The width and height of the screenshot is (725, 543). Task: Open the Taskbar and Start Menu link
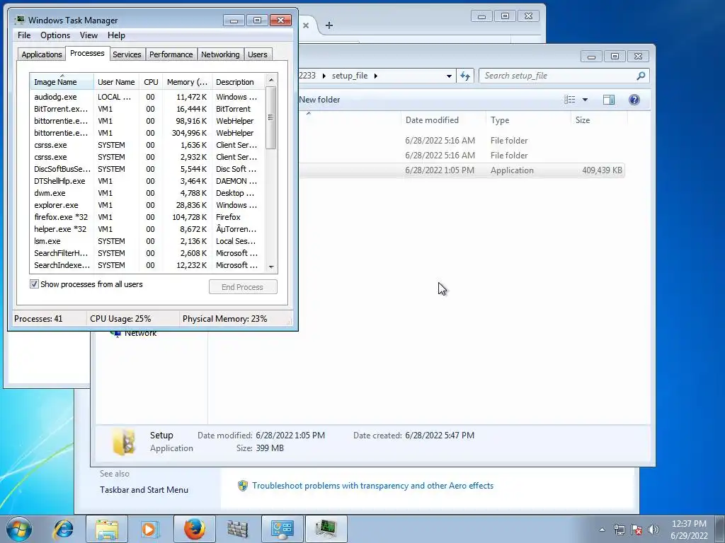(144, 490)
